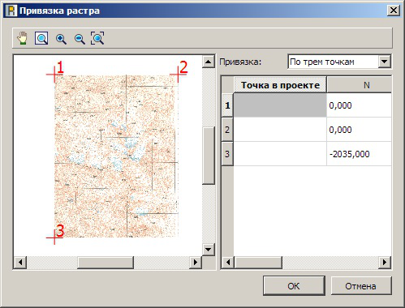Select the Pan hand tool
Viewport: 405px width, 308px height.
(x=23, y=38)
